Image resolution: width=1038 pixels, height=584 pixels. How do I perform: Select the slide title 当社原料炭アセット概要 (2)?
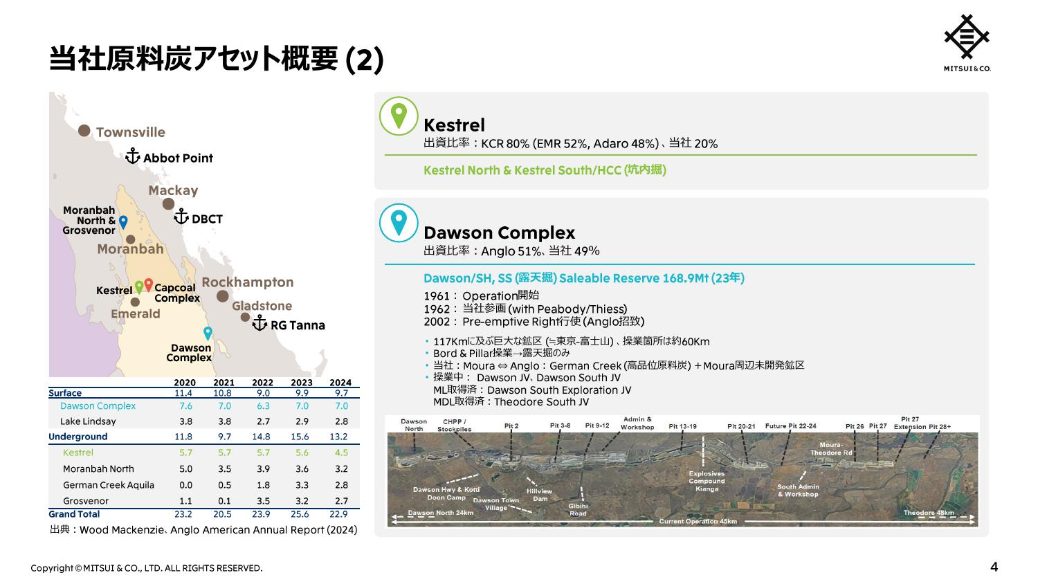coord(217,60)
